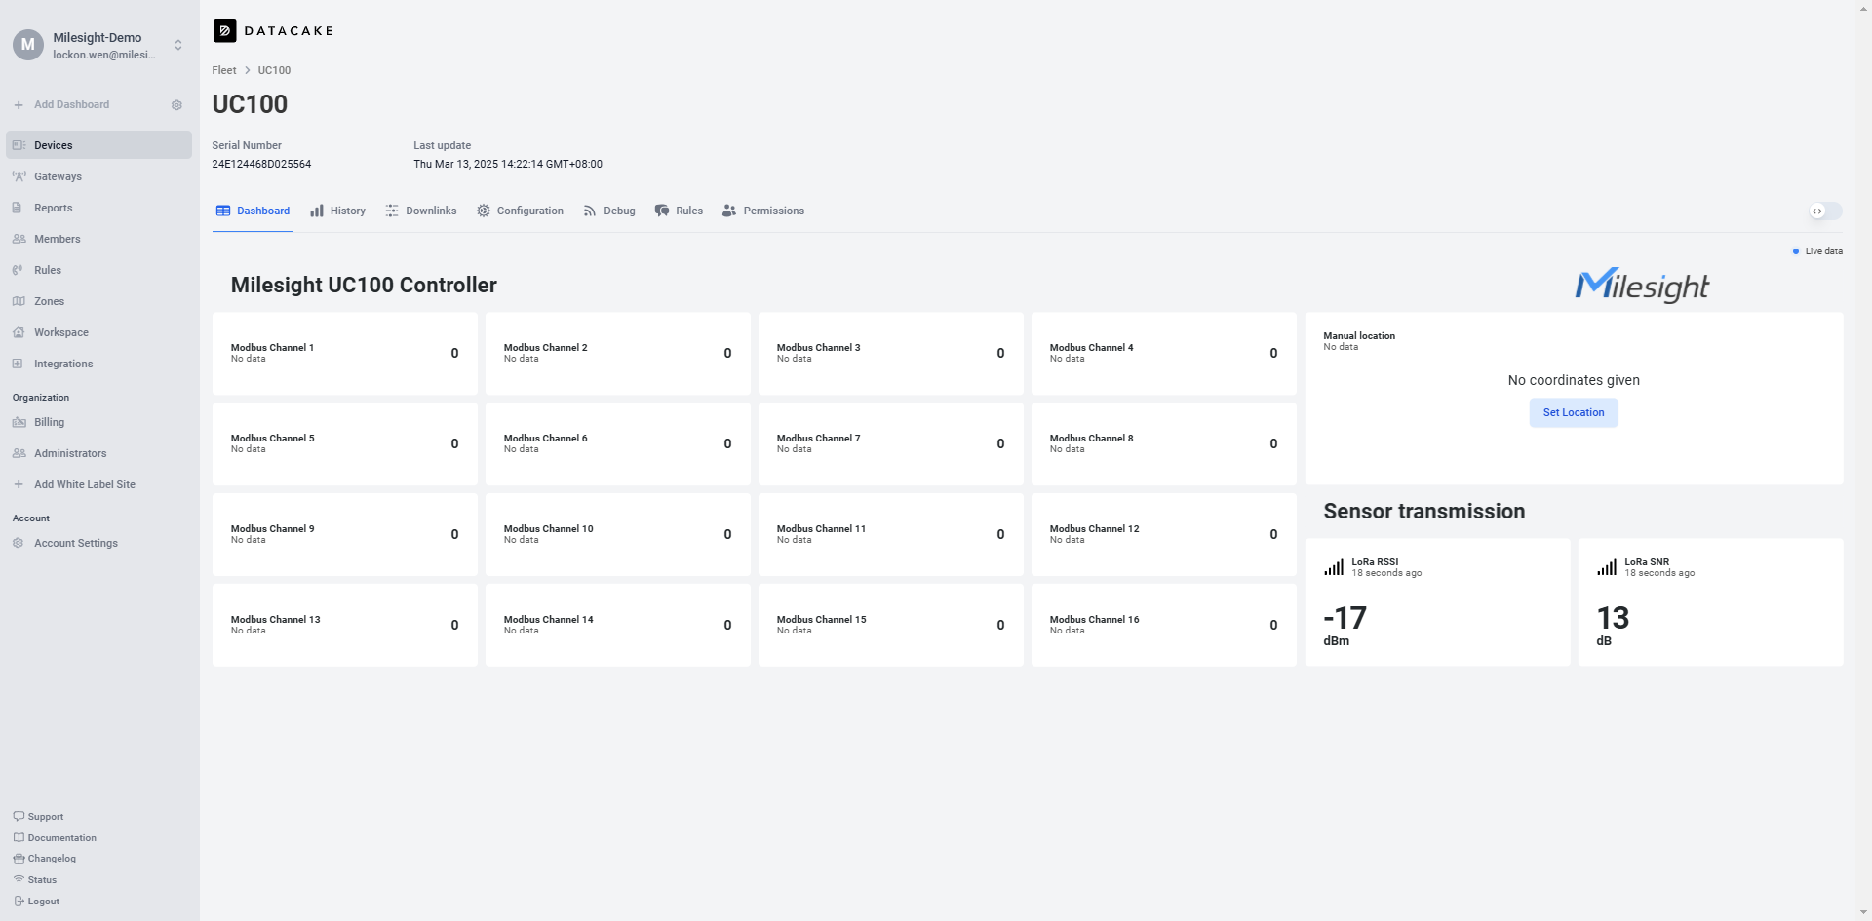This screenshot has height=921, width=1872.
Task: Click the Rules sidebar icon
Action: (x=18, y=270)
